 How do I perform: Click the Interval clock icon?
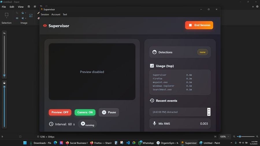51,124
